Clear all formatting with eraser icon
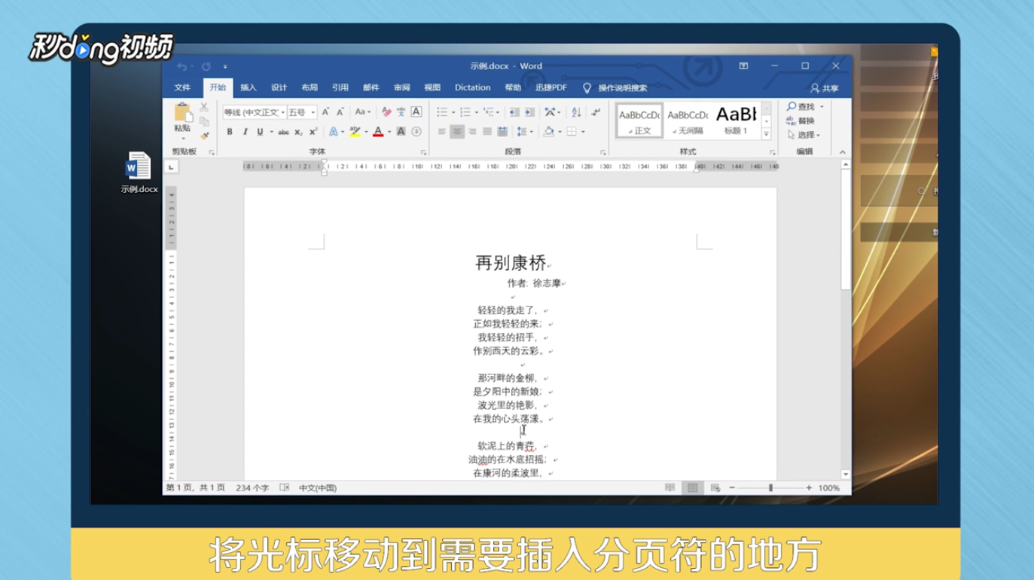The image size is (1034, 580). tap(386, 112)
